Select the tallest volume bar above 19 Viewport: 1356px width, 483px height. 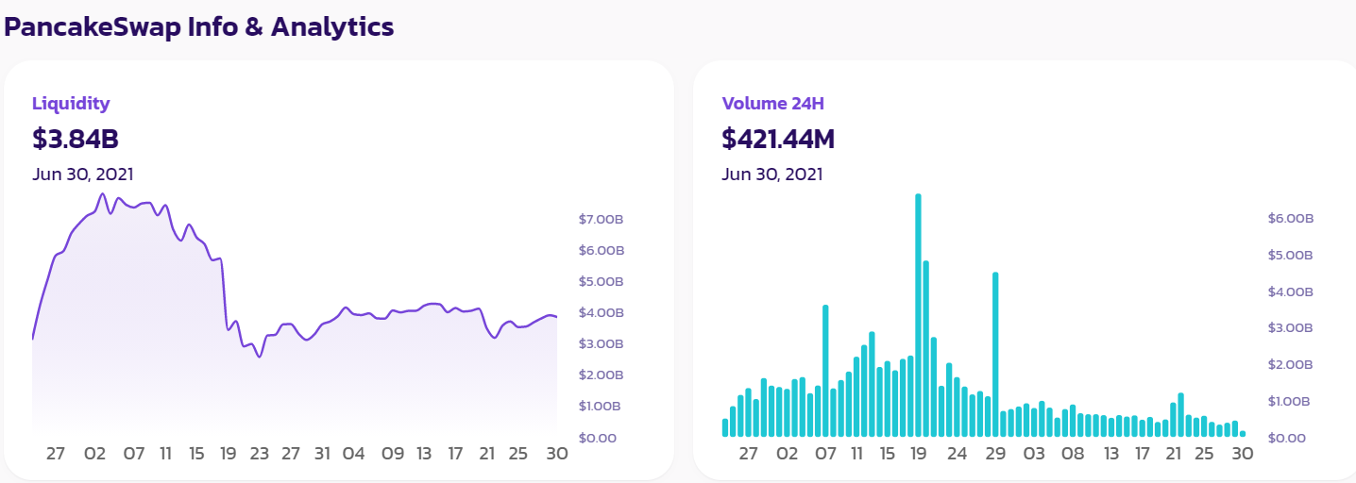pos(918,315)
